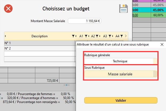Close the Attribuer le résultat dialog
Screen dimensions: 166x111
click(x=162, y=45)
